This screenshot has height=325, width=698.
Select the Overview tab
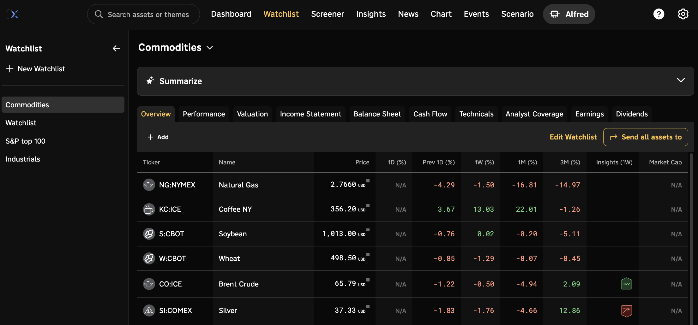click(156, 114)
